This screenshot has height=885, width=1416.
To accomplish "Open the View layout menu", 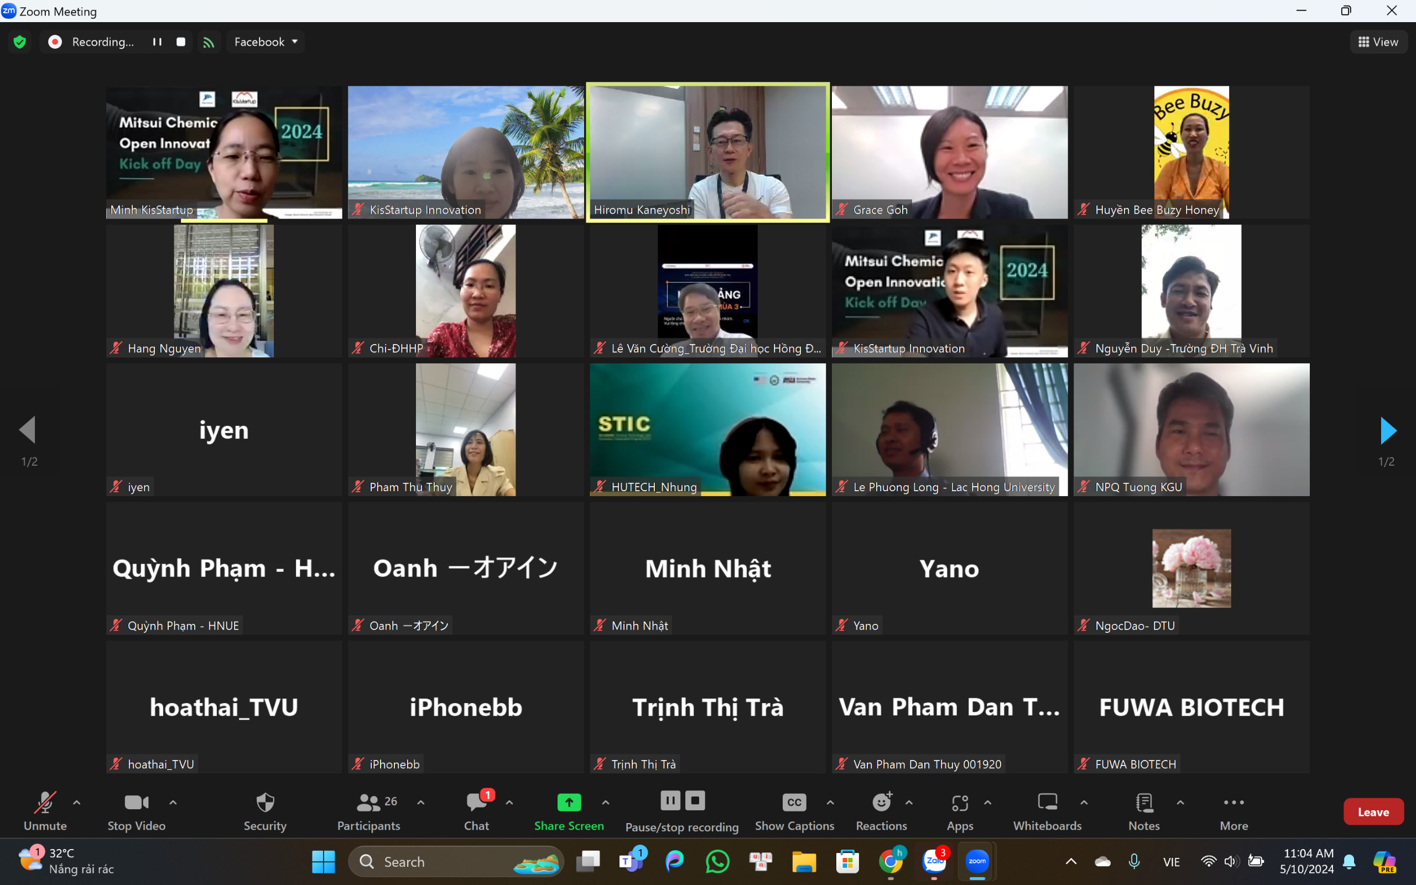I will pyautogui.click(x=1378, y=41).
